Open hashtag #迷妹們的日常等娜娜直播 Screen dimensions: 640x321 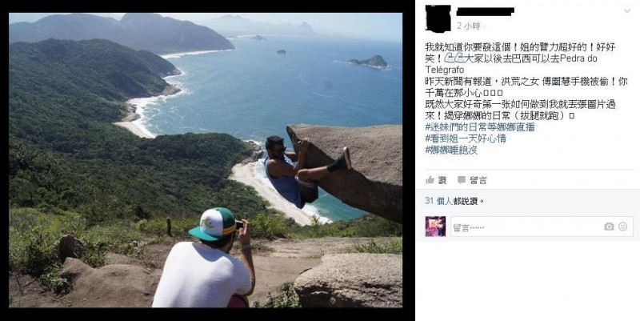click(x=479, y=127)
